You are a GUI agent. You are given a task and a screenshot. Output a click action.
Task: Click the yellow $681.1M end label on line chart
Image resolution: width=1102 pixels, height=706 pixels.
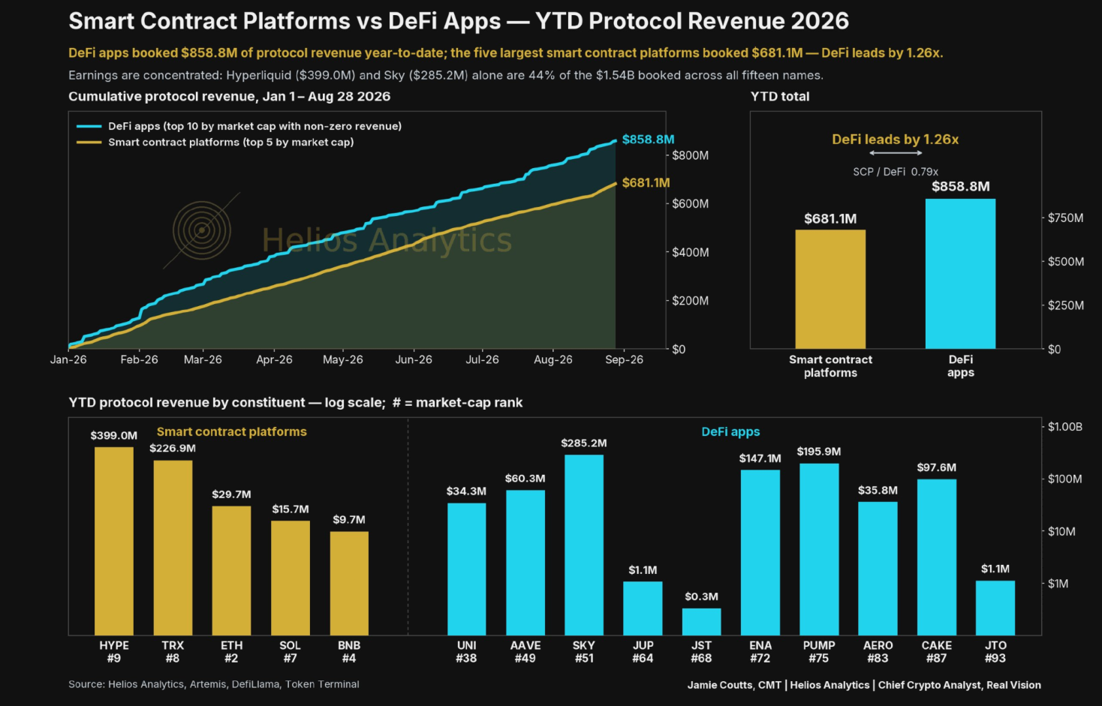click(x=646, y=182)
